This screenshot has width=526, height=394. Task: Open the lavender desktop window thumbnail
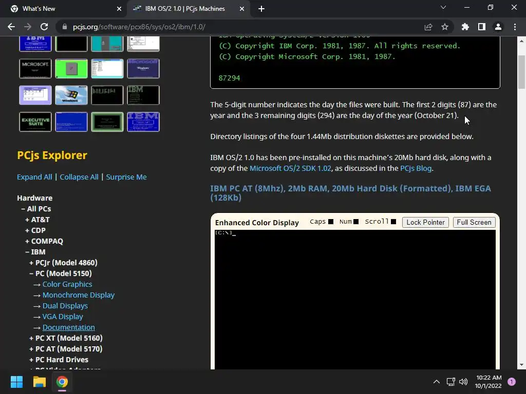coord(35,95)
